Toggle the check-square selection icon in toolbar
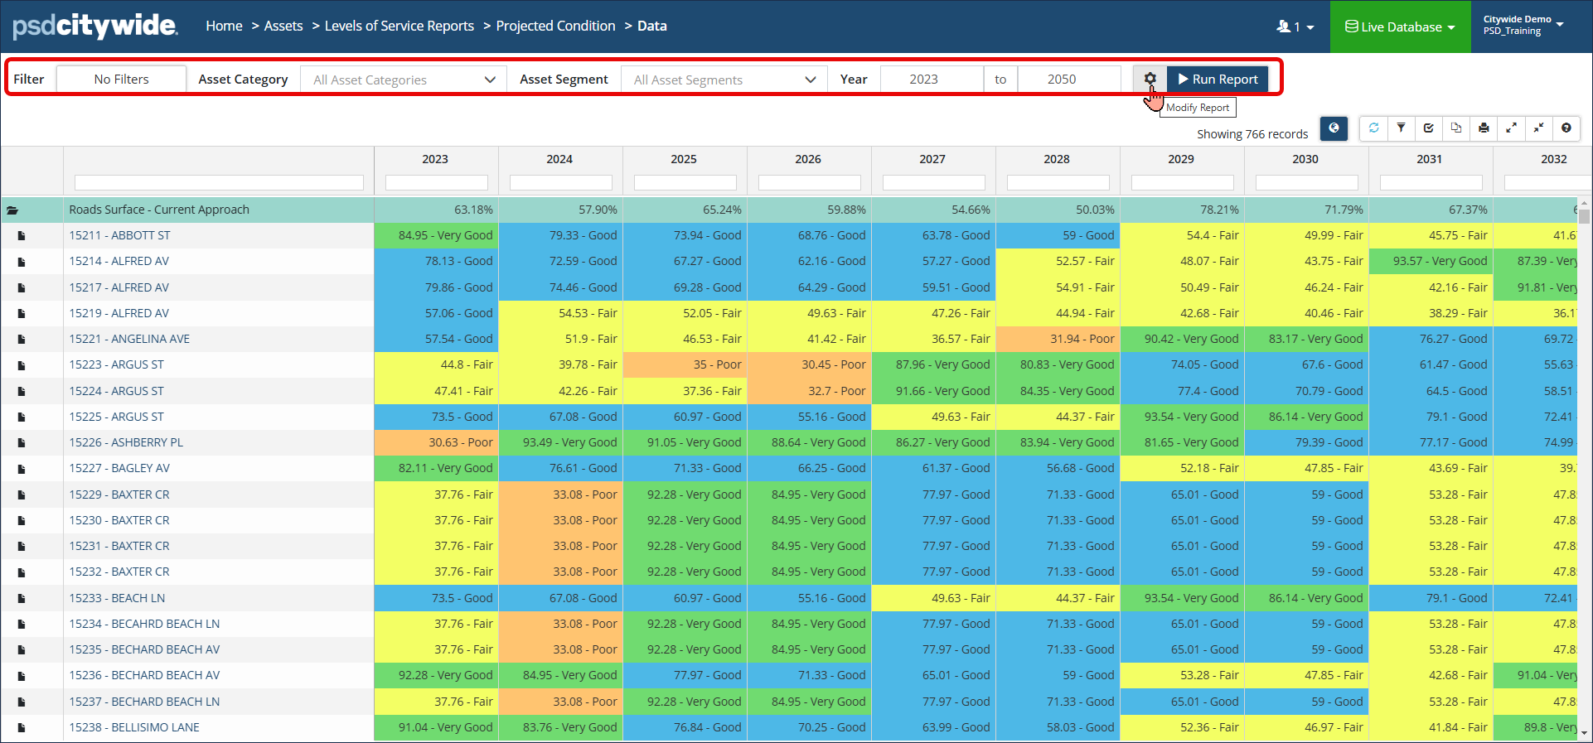The height and width of the screenshot is (743, 1593). (1429, 128)
